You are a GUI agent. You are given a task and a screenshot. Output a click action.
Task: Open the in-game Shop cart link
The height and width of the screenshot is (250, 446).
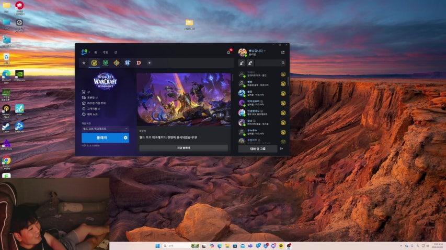click(86, 92)
